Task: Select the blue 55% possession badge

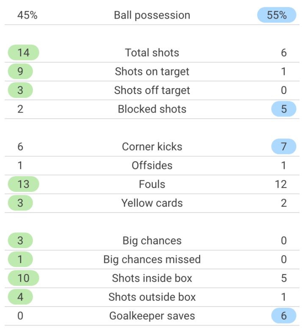Action: [x=277, y=15]
